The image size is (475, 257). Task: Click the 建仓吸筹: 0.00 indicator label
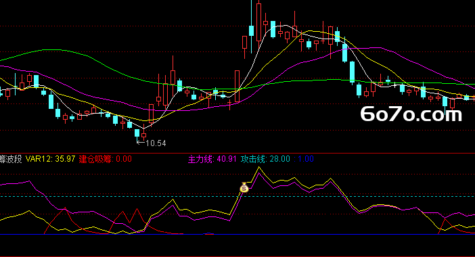pyautogui.click(x=105, y=159)
